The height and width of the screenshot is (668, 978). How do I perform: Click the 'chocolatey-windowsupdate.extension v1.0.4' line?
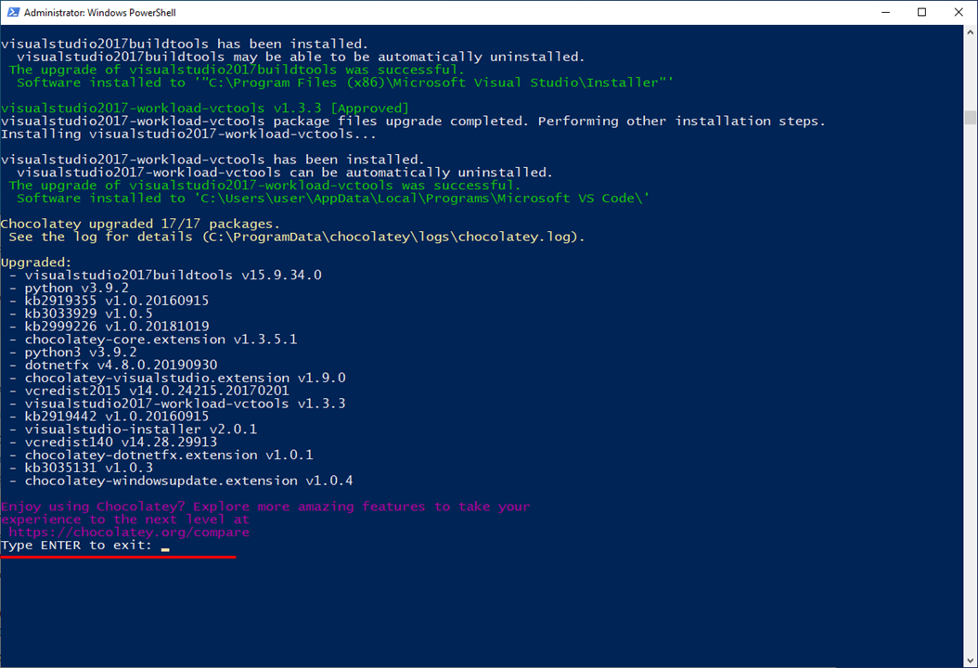point(189,481)
